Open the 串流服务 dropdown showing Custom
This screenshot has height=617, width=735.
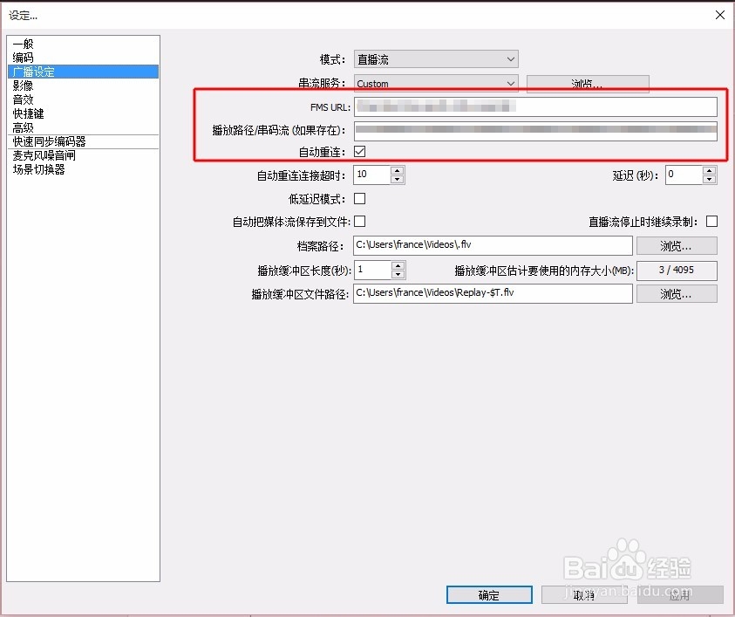pyautogui.click(x=436, y=83)
